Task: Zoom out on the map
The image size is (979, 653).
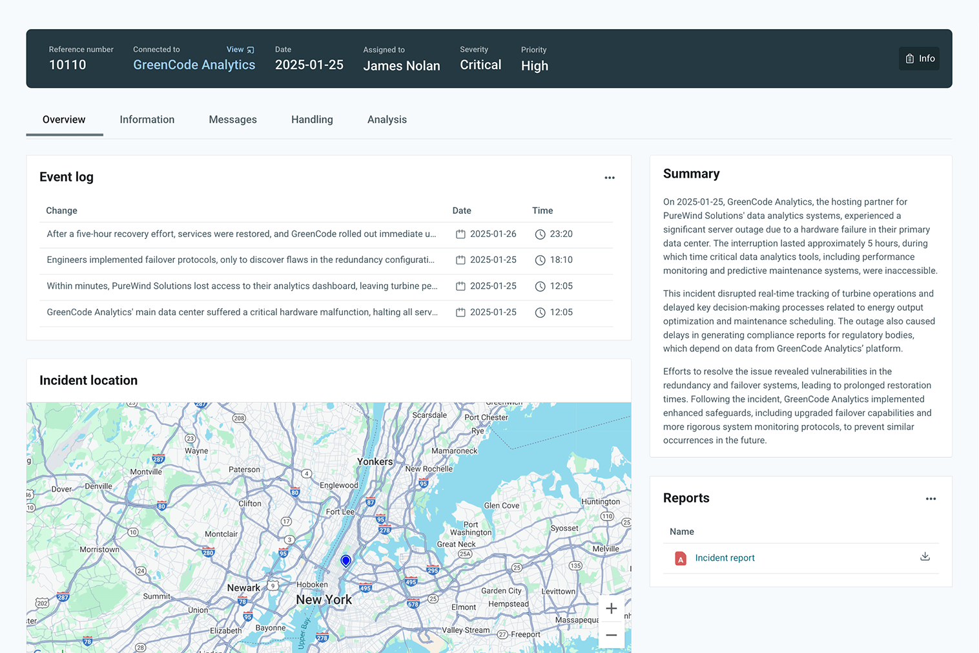Action: (611, 636)
